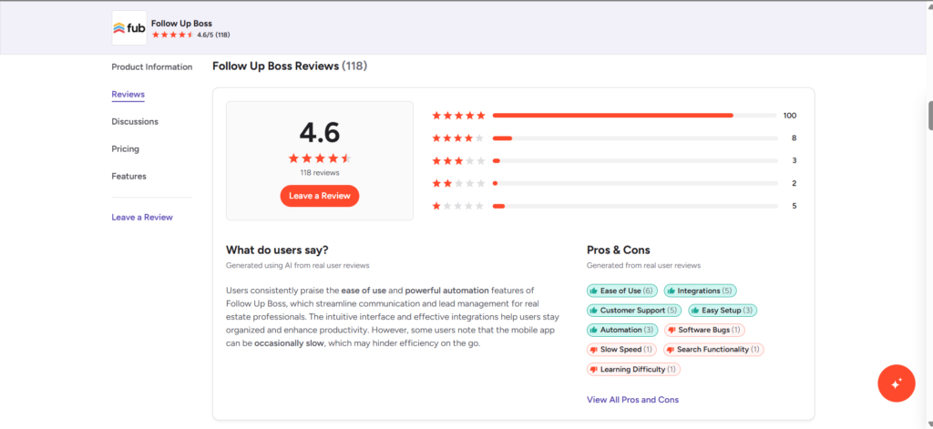The image size is (933, 429).
Task: Open the sparkle AI assistant button
Action: (x=897, y=383)
